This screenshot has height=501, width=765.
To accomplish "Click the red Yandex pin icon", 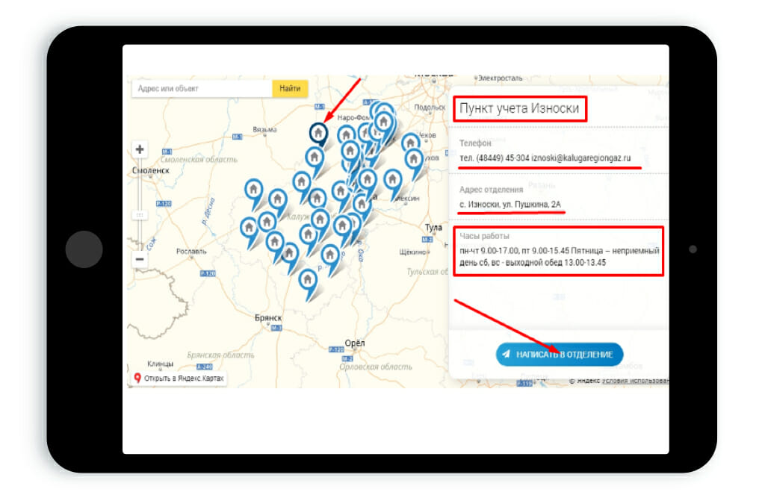I will (137, 379).
